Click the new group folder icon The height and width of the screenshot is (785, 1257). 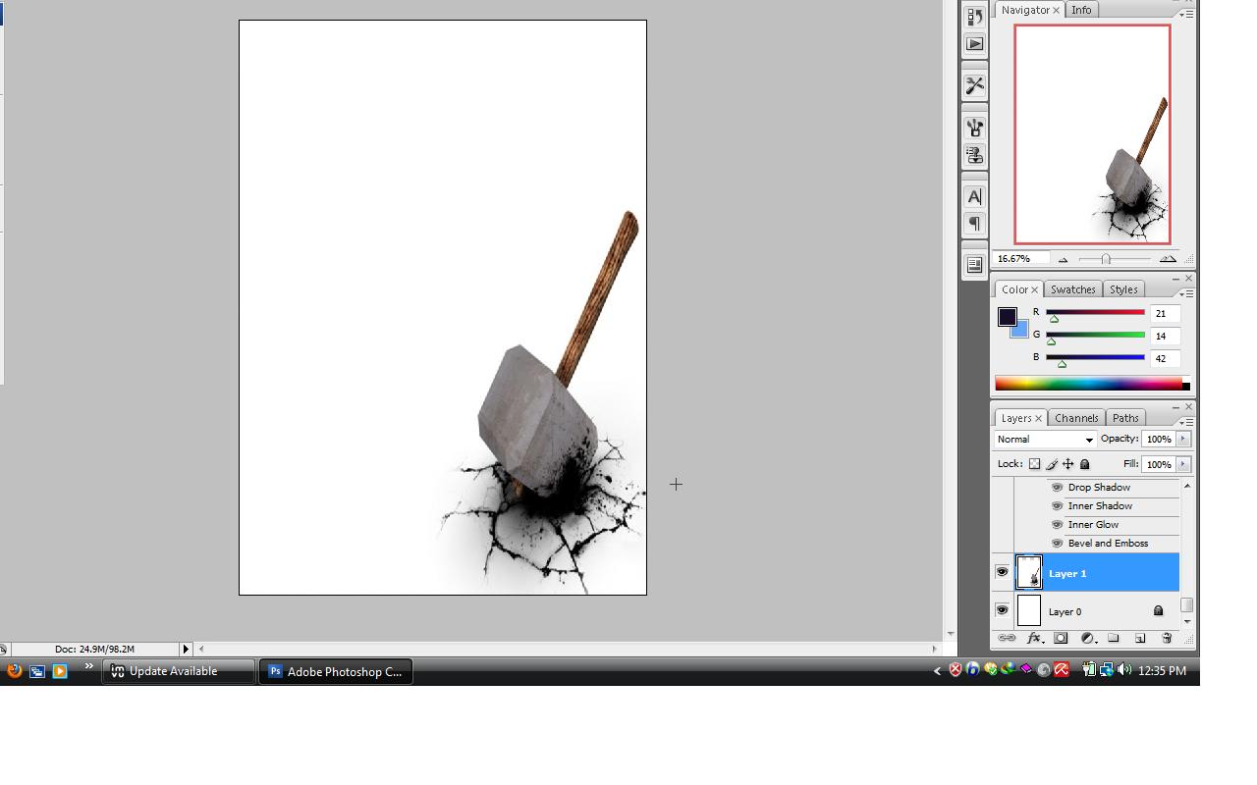(x=1114, y=638)
